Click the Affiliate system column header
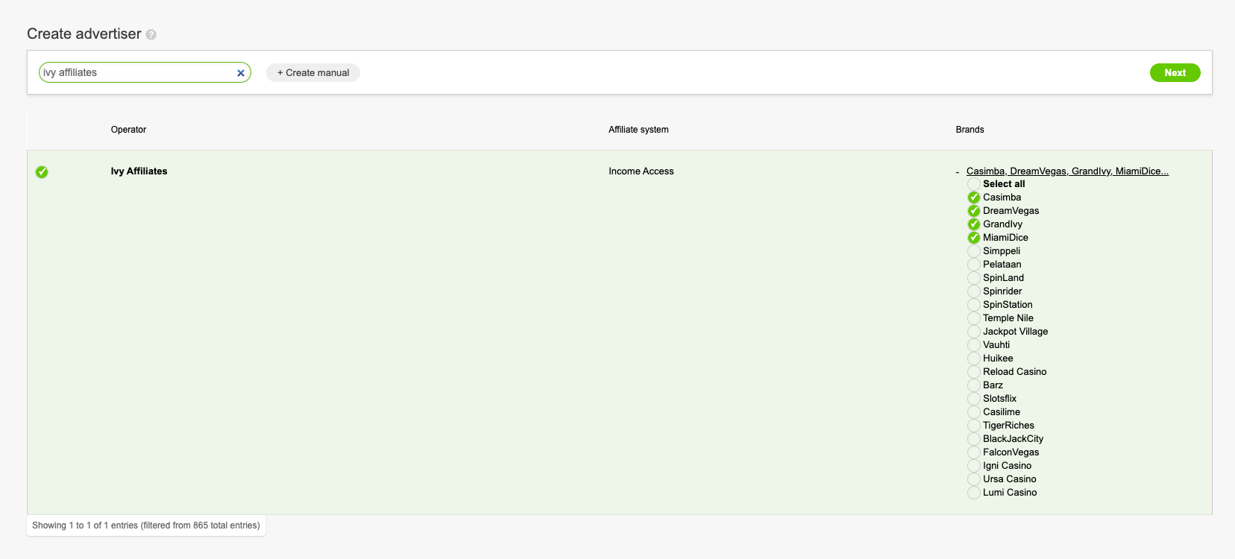This screenshot has width=1235, height=559. (x=638, y=130)
